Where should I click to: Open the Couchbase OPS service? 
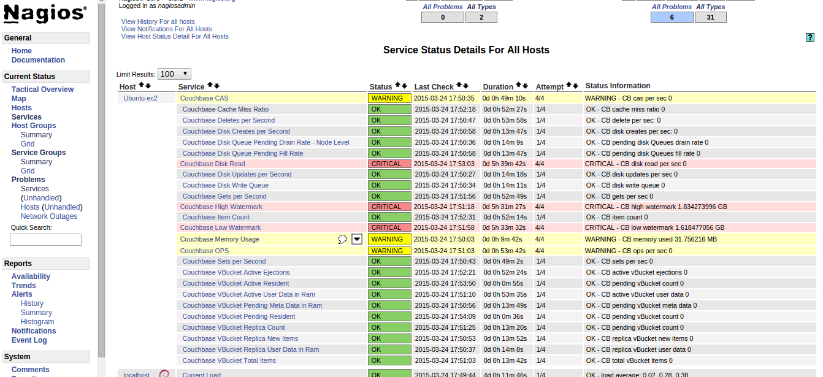point(204,251)
